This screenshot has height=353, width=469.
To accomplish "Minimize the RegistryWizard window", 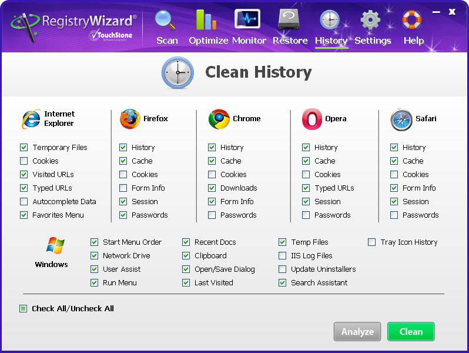I will click(437, 12).
